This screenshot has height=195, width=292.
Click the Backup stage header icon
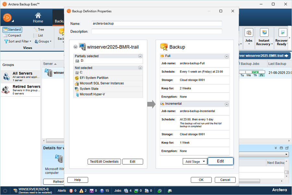tap(164, 47)
